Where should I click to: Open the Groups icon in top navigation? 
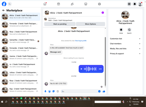tap(99, 4)
